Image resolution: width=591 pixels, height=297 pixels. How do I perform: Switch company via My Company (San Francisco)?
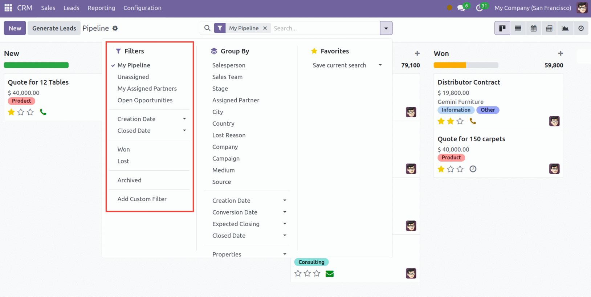tap(533, 8)
